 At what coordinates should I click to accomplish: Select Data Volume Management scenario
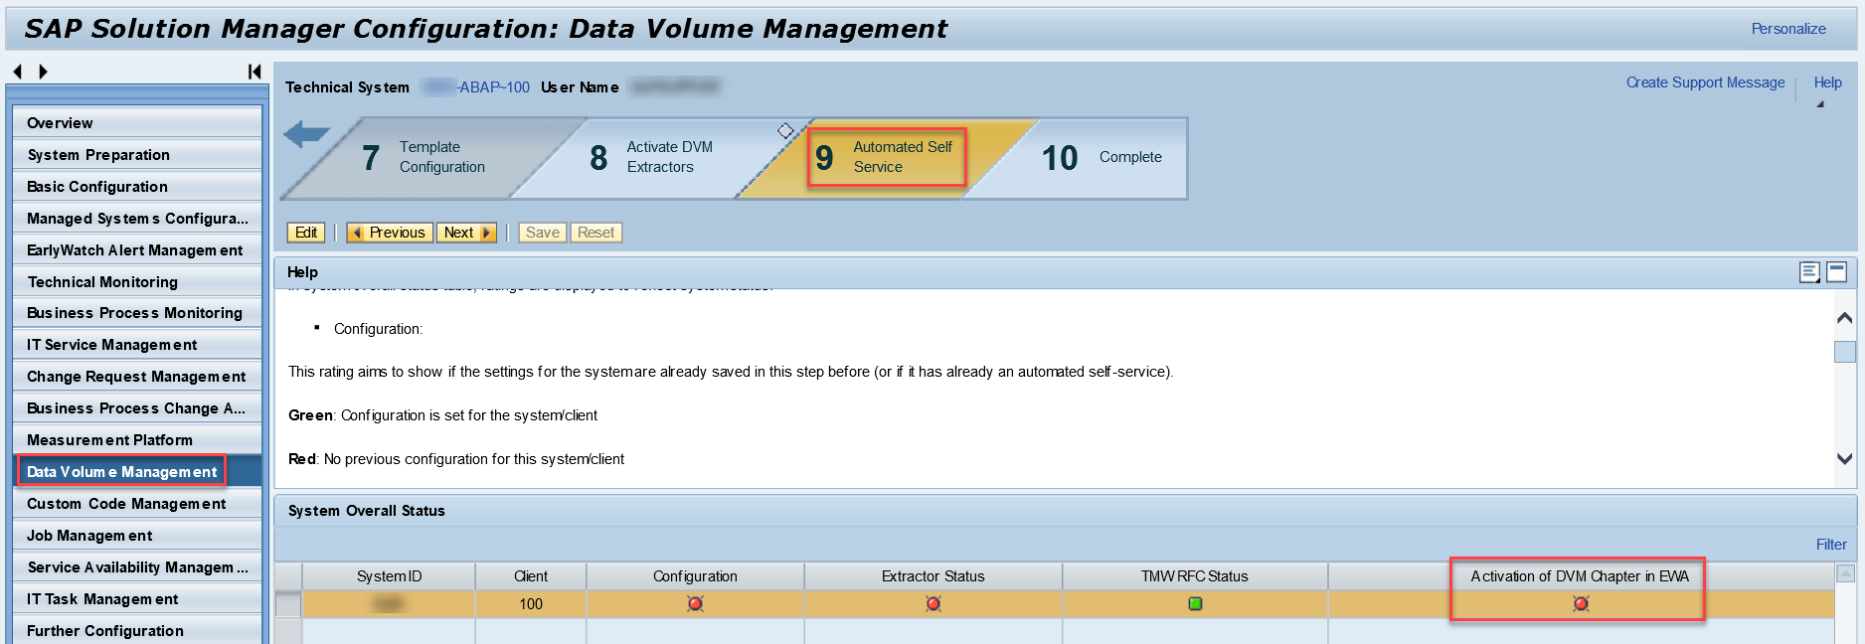(x=138, y=472)
